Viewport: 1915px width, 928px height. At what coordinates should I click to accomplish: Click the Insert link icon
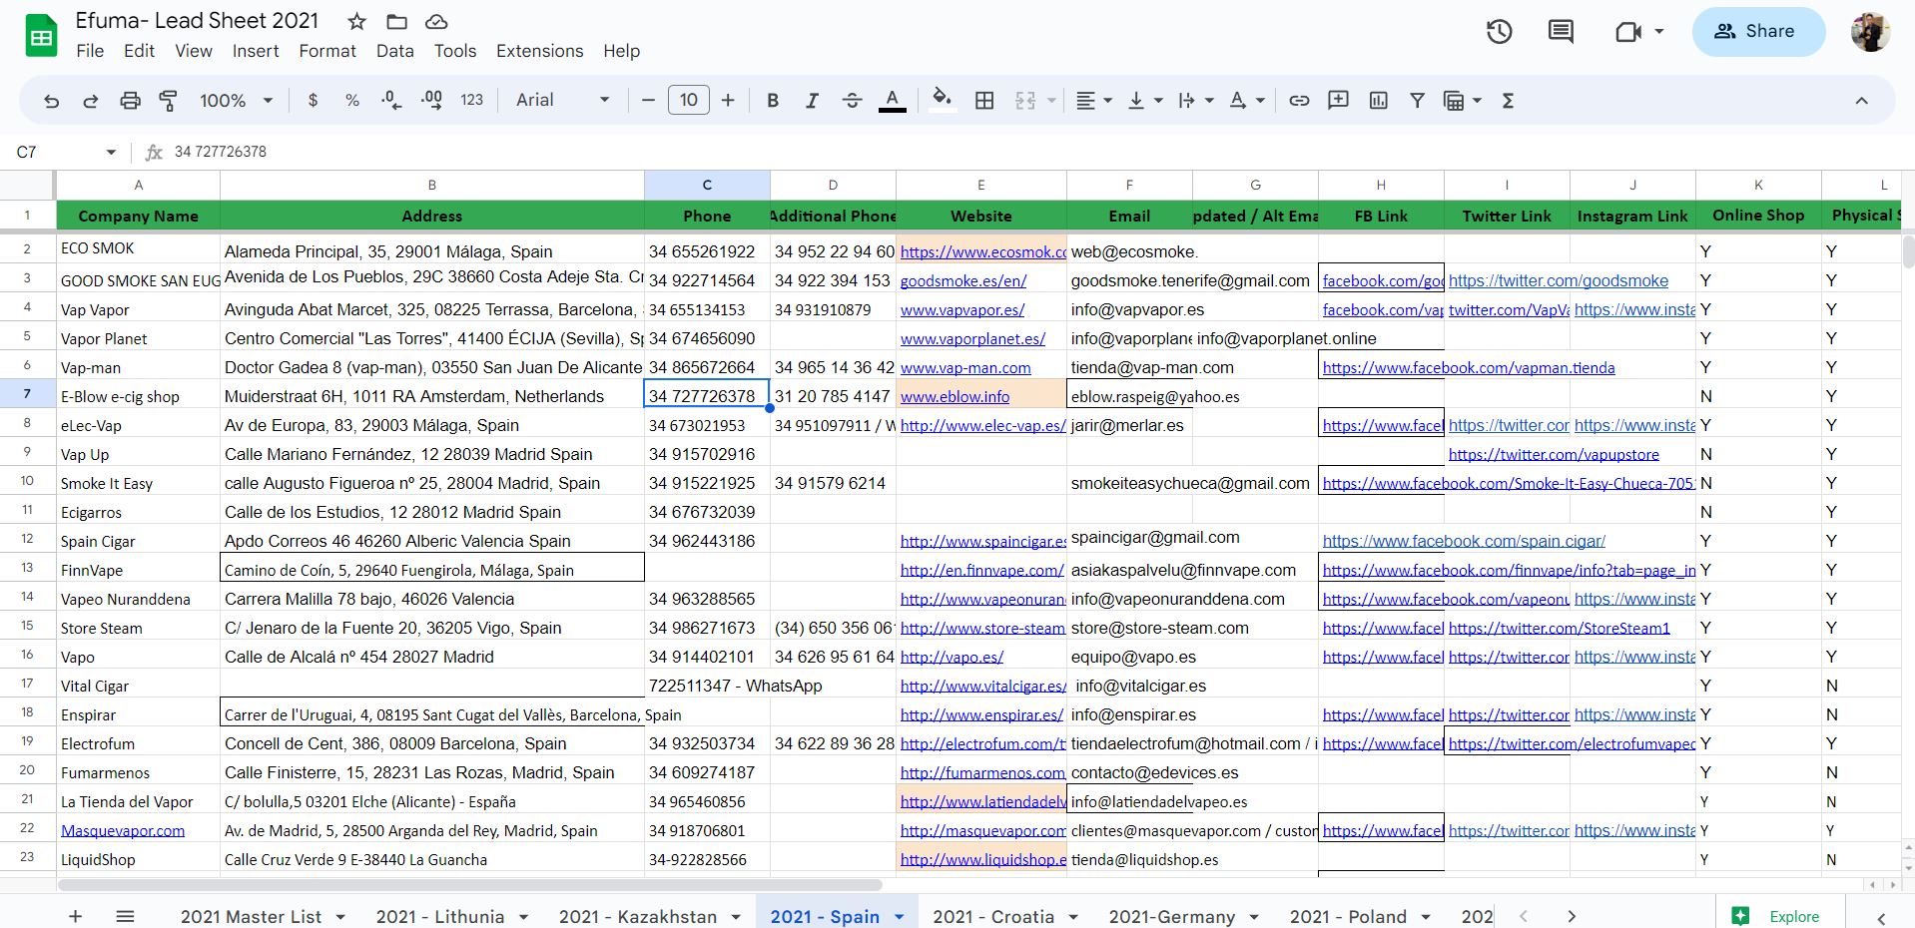point(1299,100)
